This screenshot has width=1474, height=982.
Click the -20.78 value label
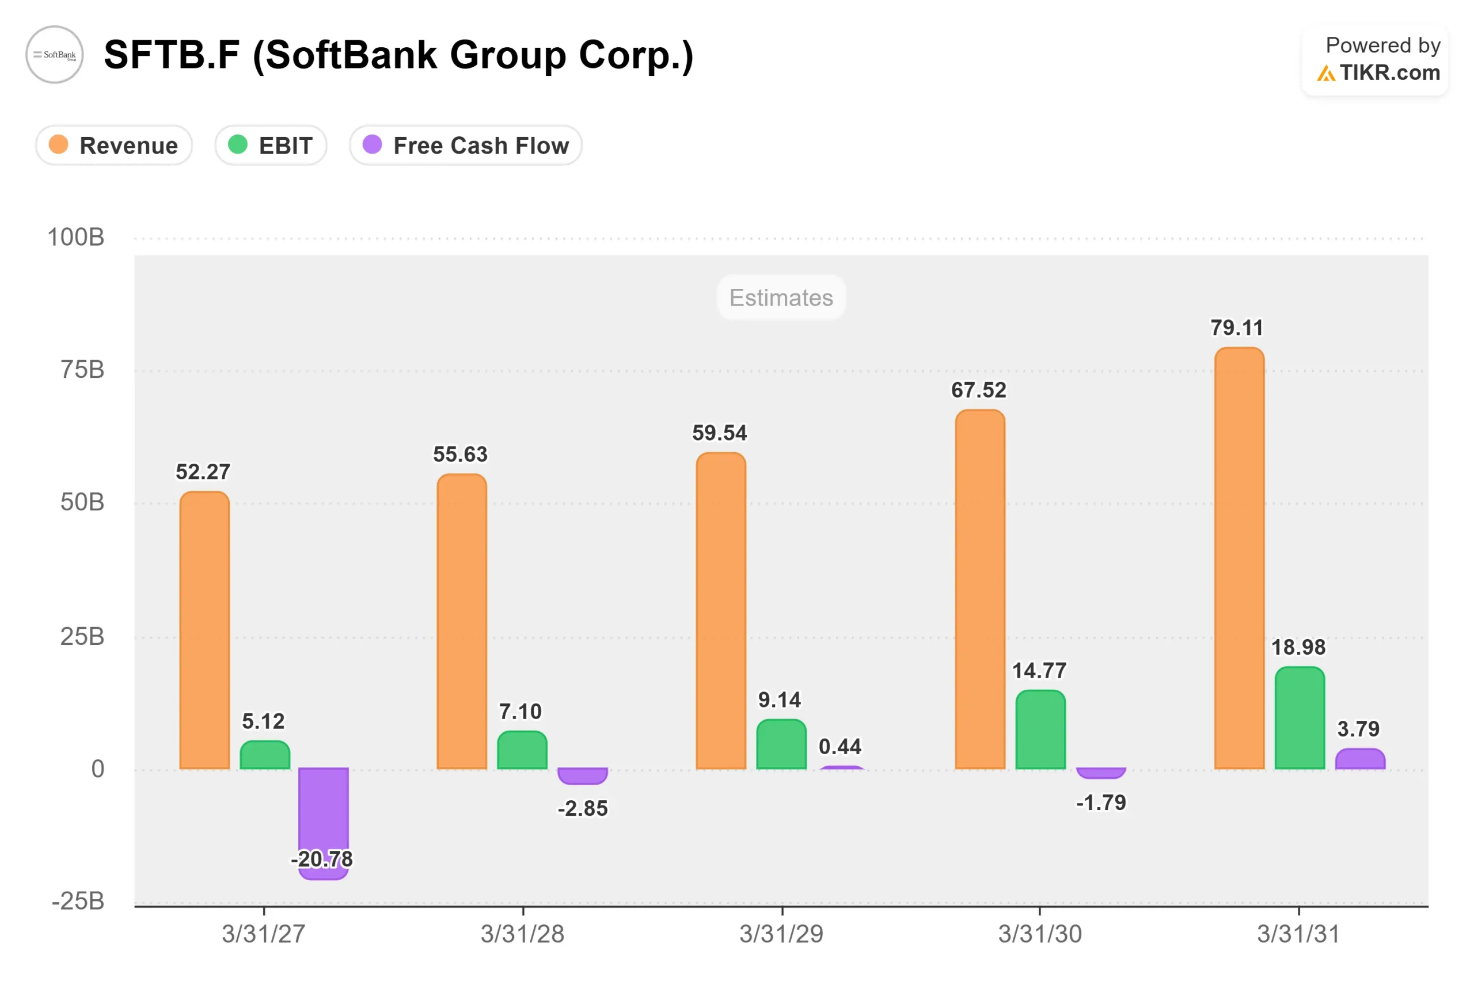click(x=321, y=859)
